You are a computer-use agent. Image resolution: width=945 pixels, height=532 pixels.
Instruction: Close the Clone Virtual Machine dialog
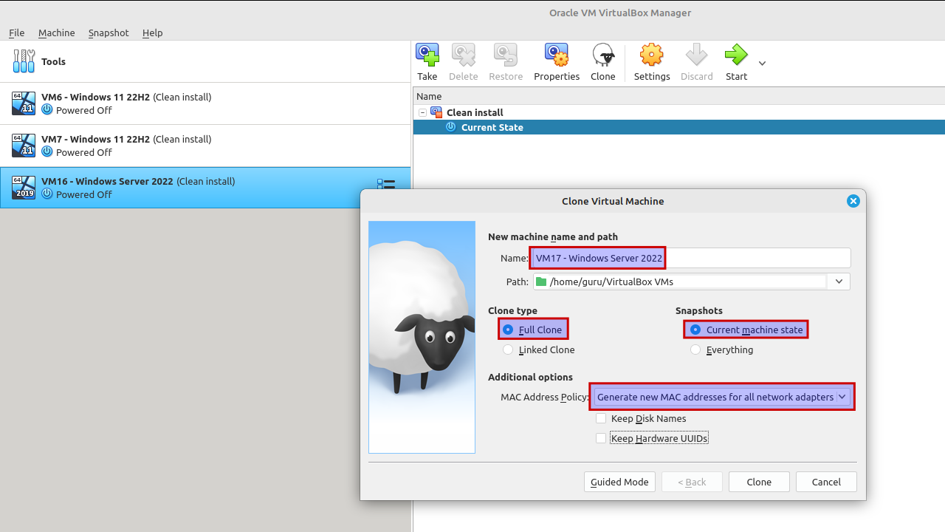coord(853,201)
